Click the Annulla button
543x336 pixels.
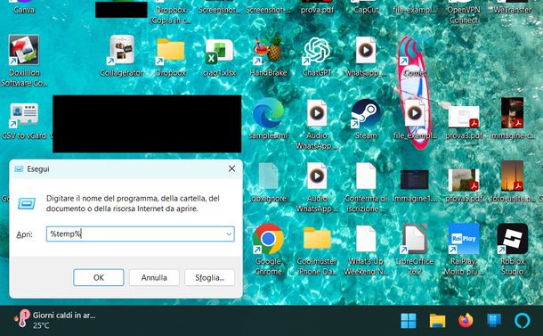[x=154, y=277]
